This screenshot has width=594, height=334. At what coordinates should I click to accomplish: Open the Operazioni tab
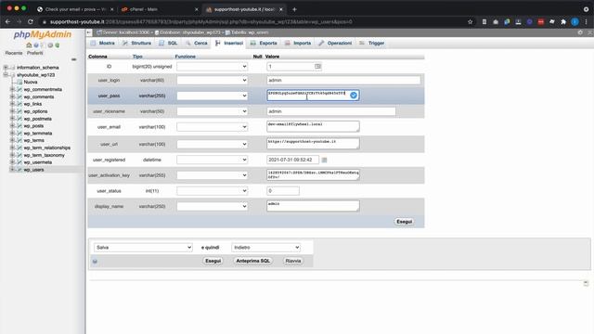pyautogui.click(x=335, y=44)
